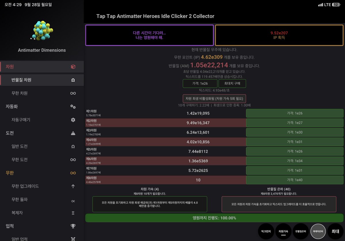Click the IP value 4.62e309

point(212,57)
